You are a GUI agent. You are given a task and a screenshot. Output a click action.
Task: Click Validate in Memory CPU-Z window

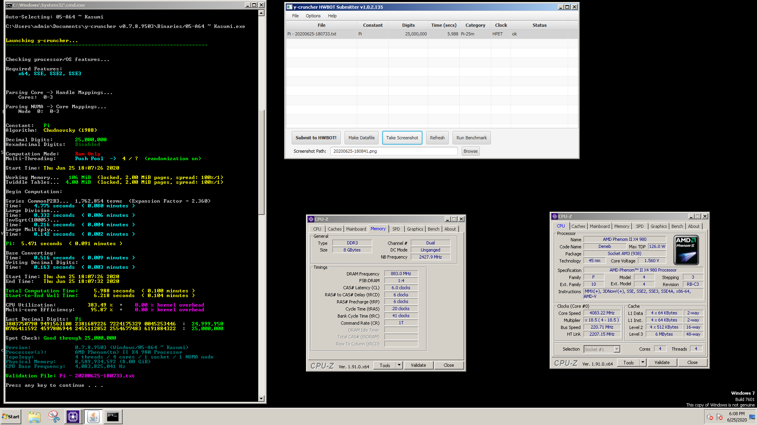click(x=418, y=365)
